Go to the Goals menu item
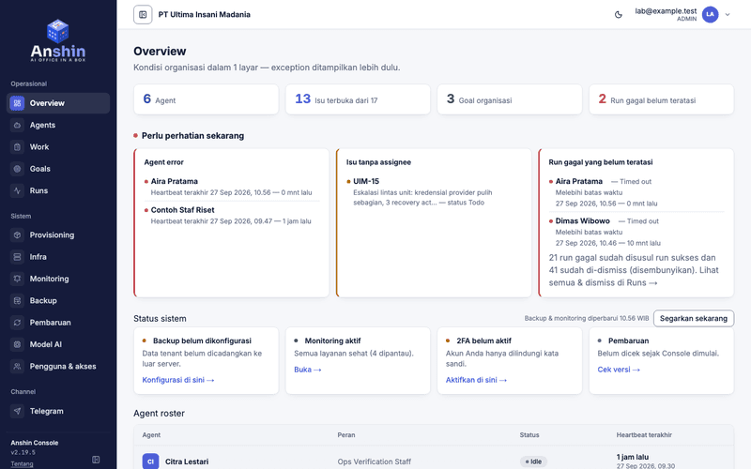 pos(58,169)
